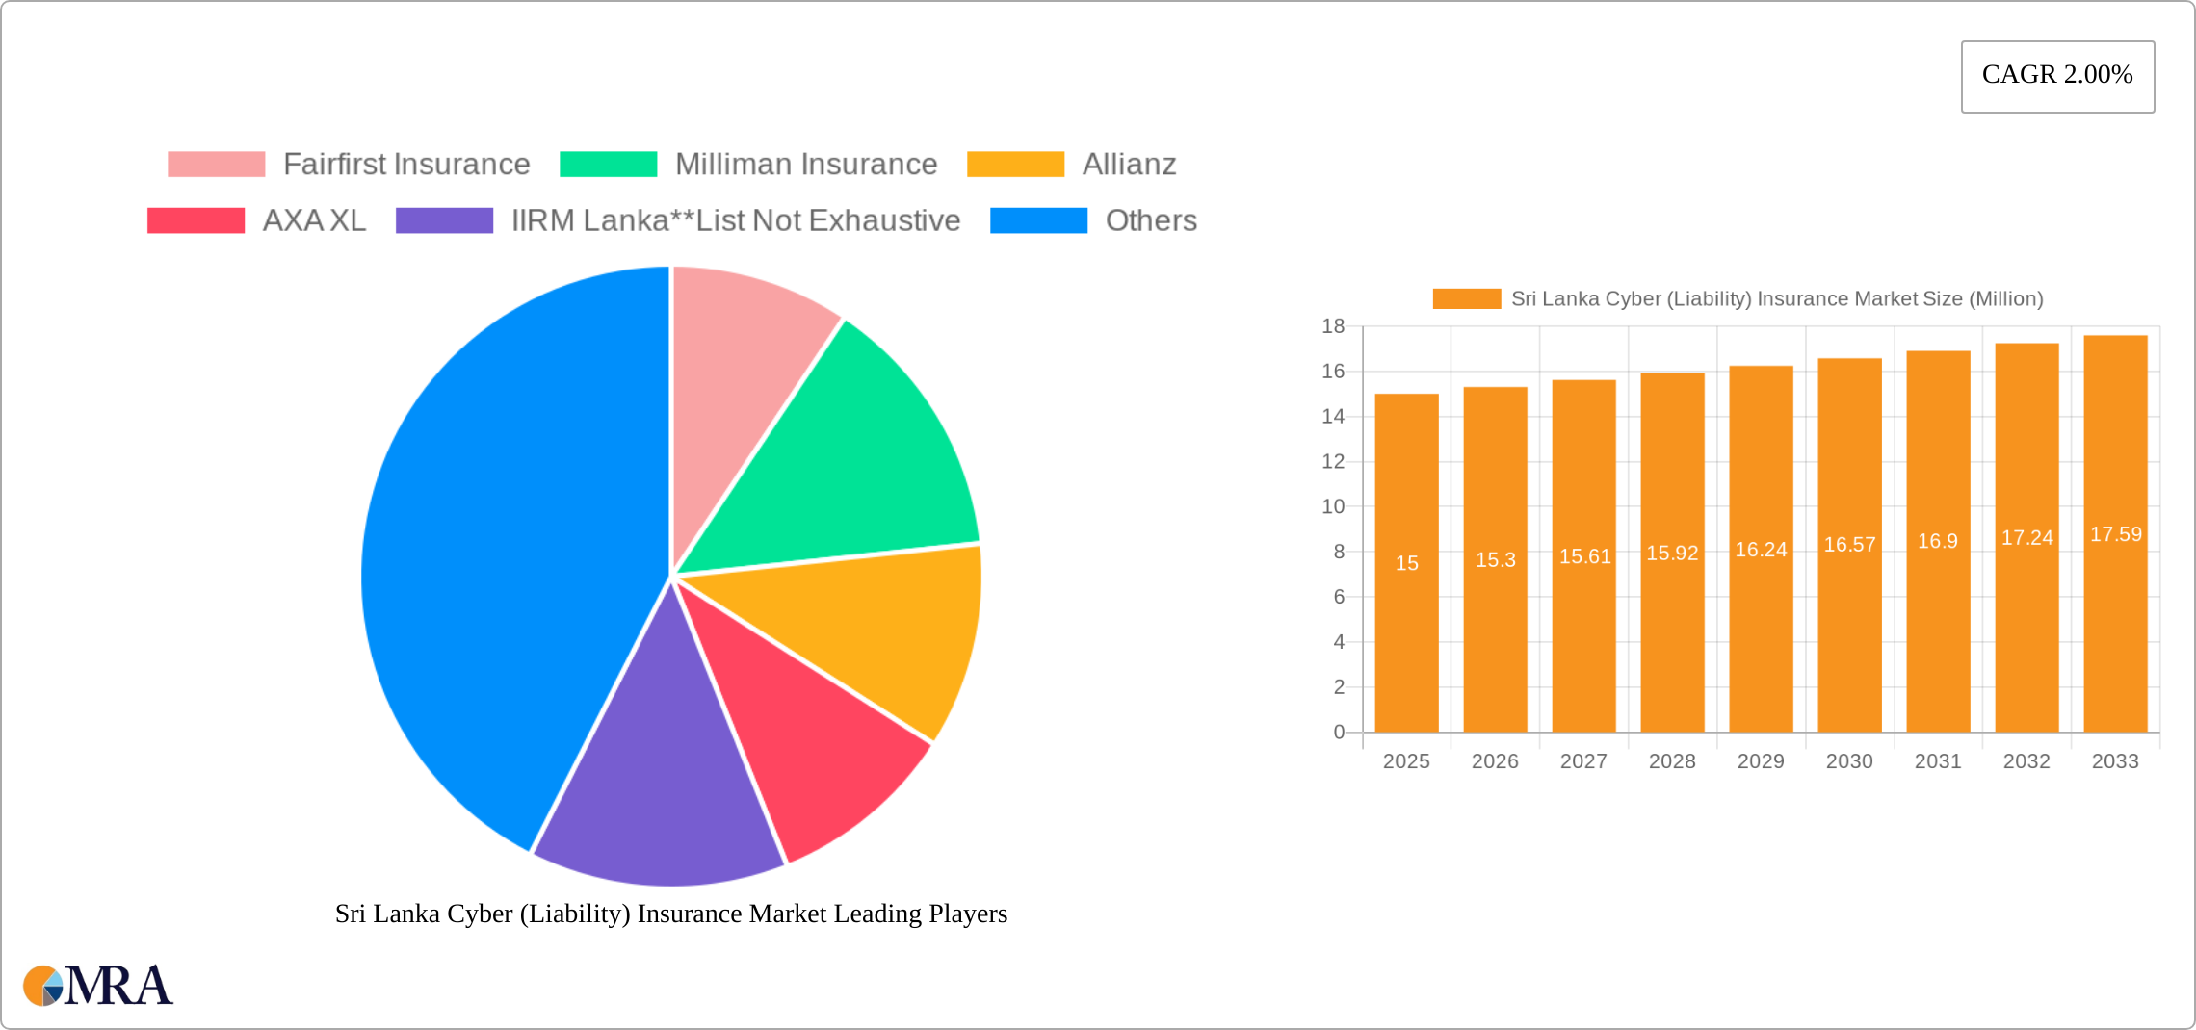The width and height of the screenshot is (2196, 1030).
Task: Toggle the Others legend label
Action: tap(1151, 220)
